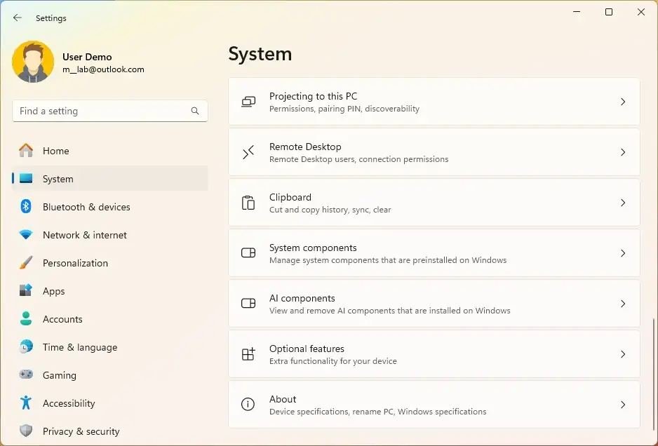This screenshot has width=658, height=446.
Task: Expand the About section chevron
Action: tap(623, 405)
